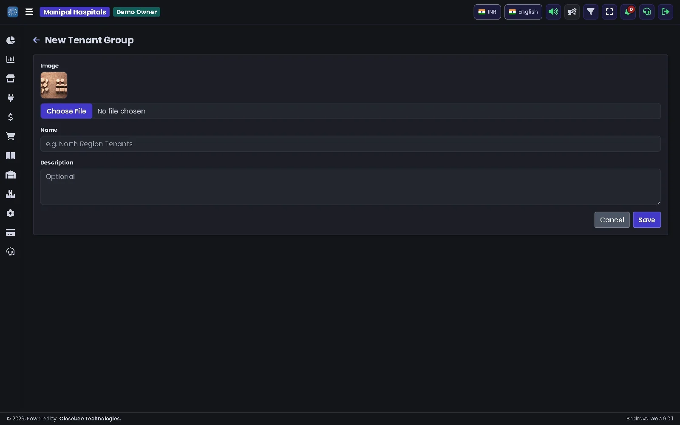Open the English language selector

[x=523, y=12]
